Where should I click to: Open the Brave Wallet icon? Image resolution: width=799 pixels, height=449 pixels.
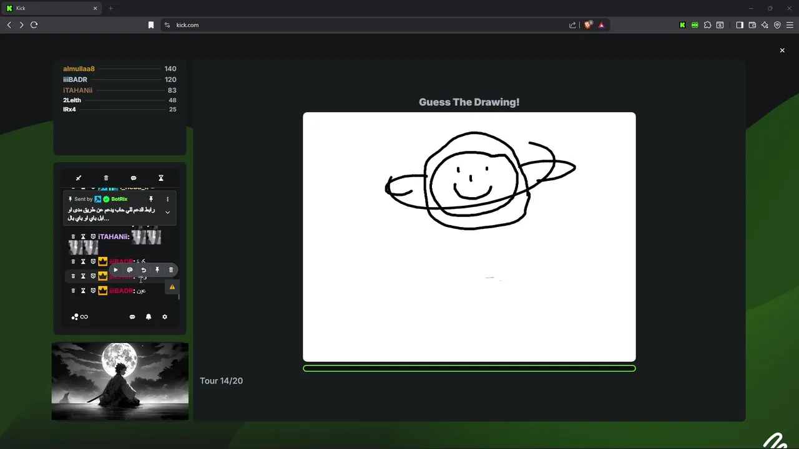(x=752, y=25)
